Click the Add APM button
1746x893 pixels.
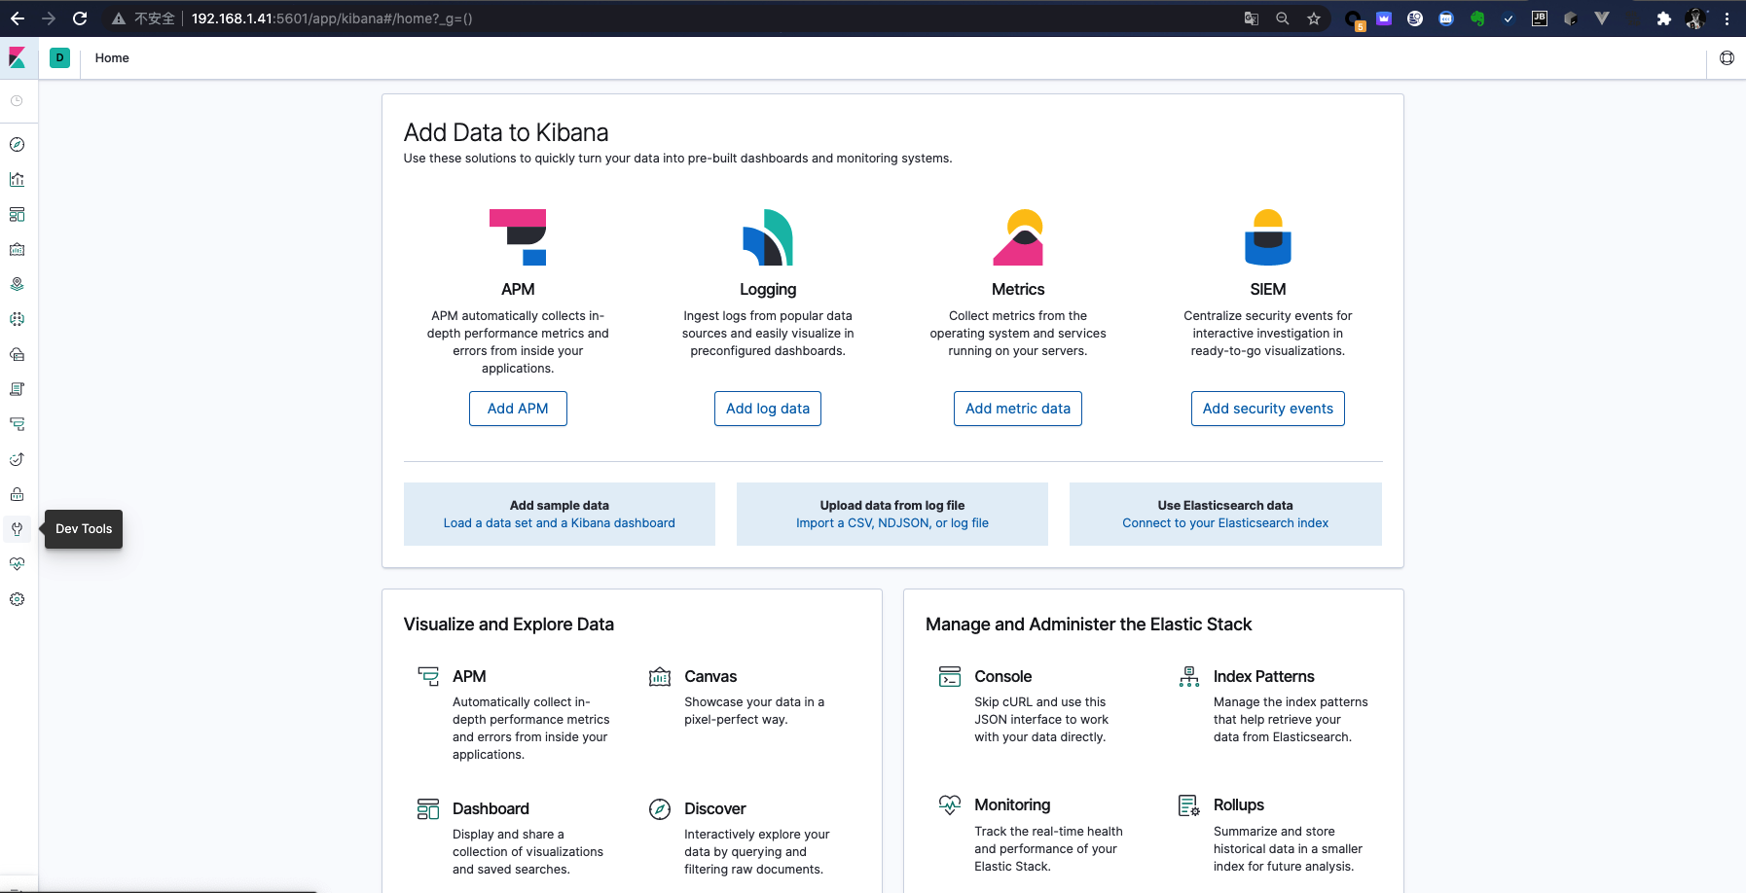point(518,409)
